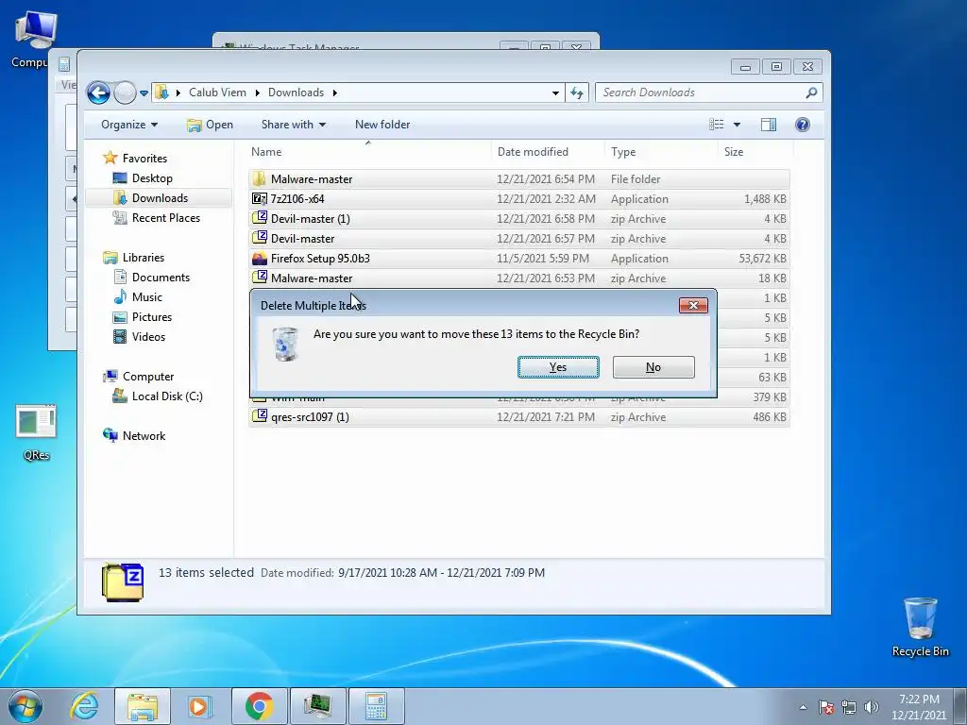Open the Music library
967x725 pixels.
pos(146,297)
